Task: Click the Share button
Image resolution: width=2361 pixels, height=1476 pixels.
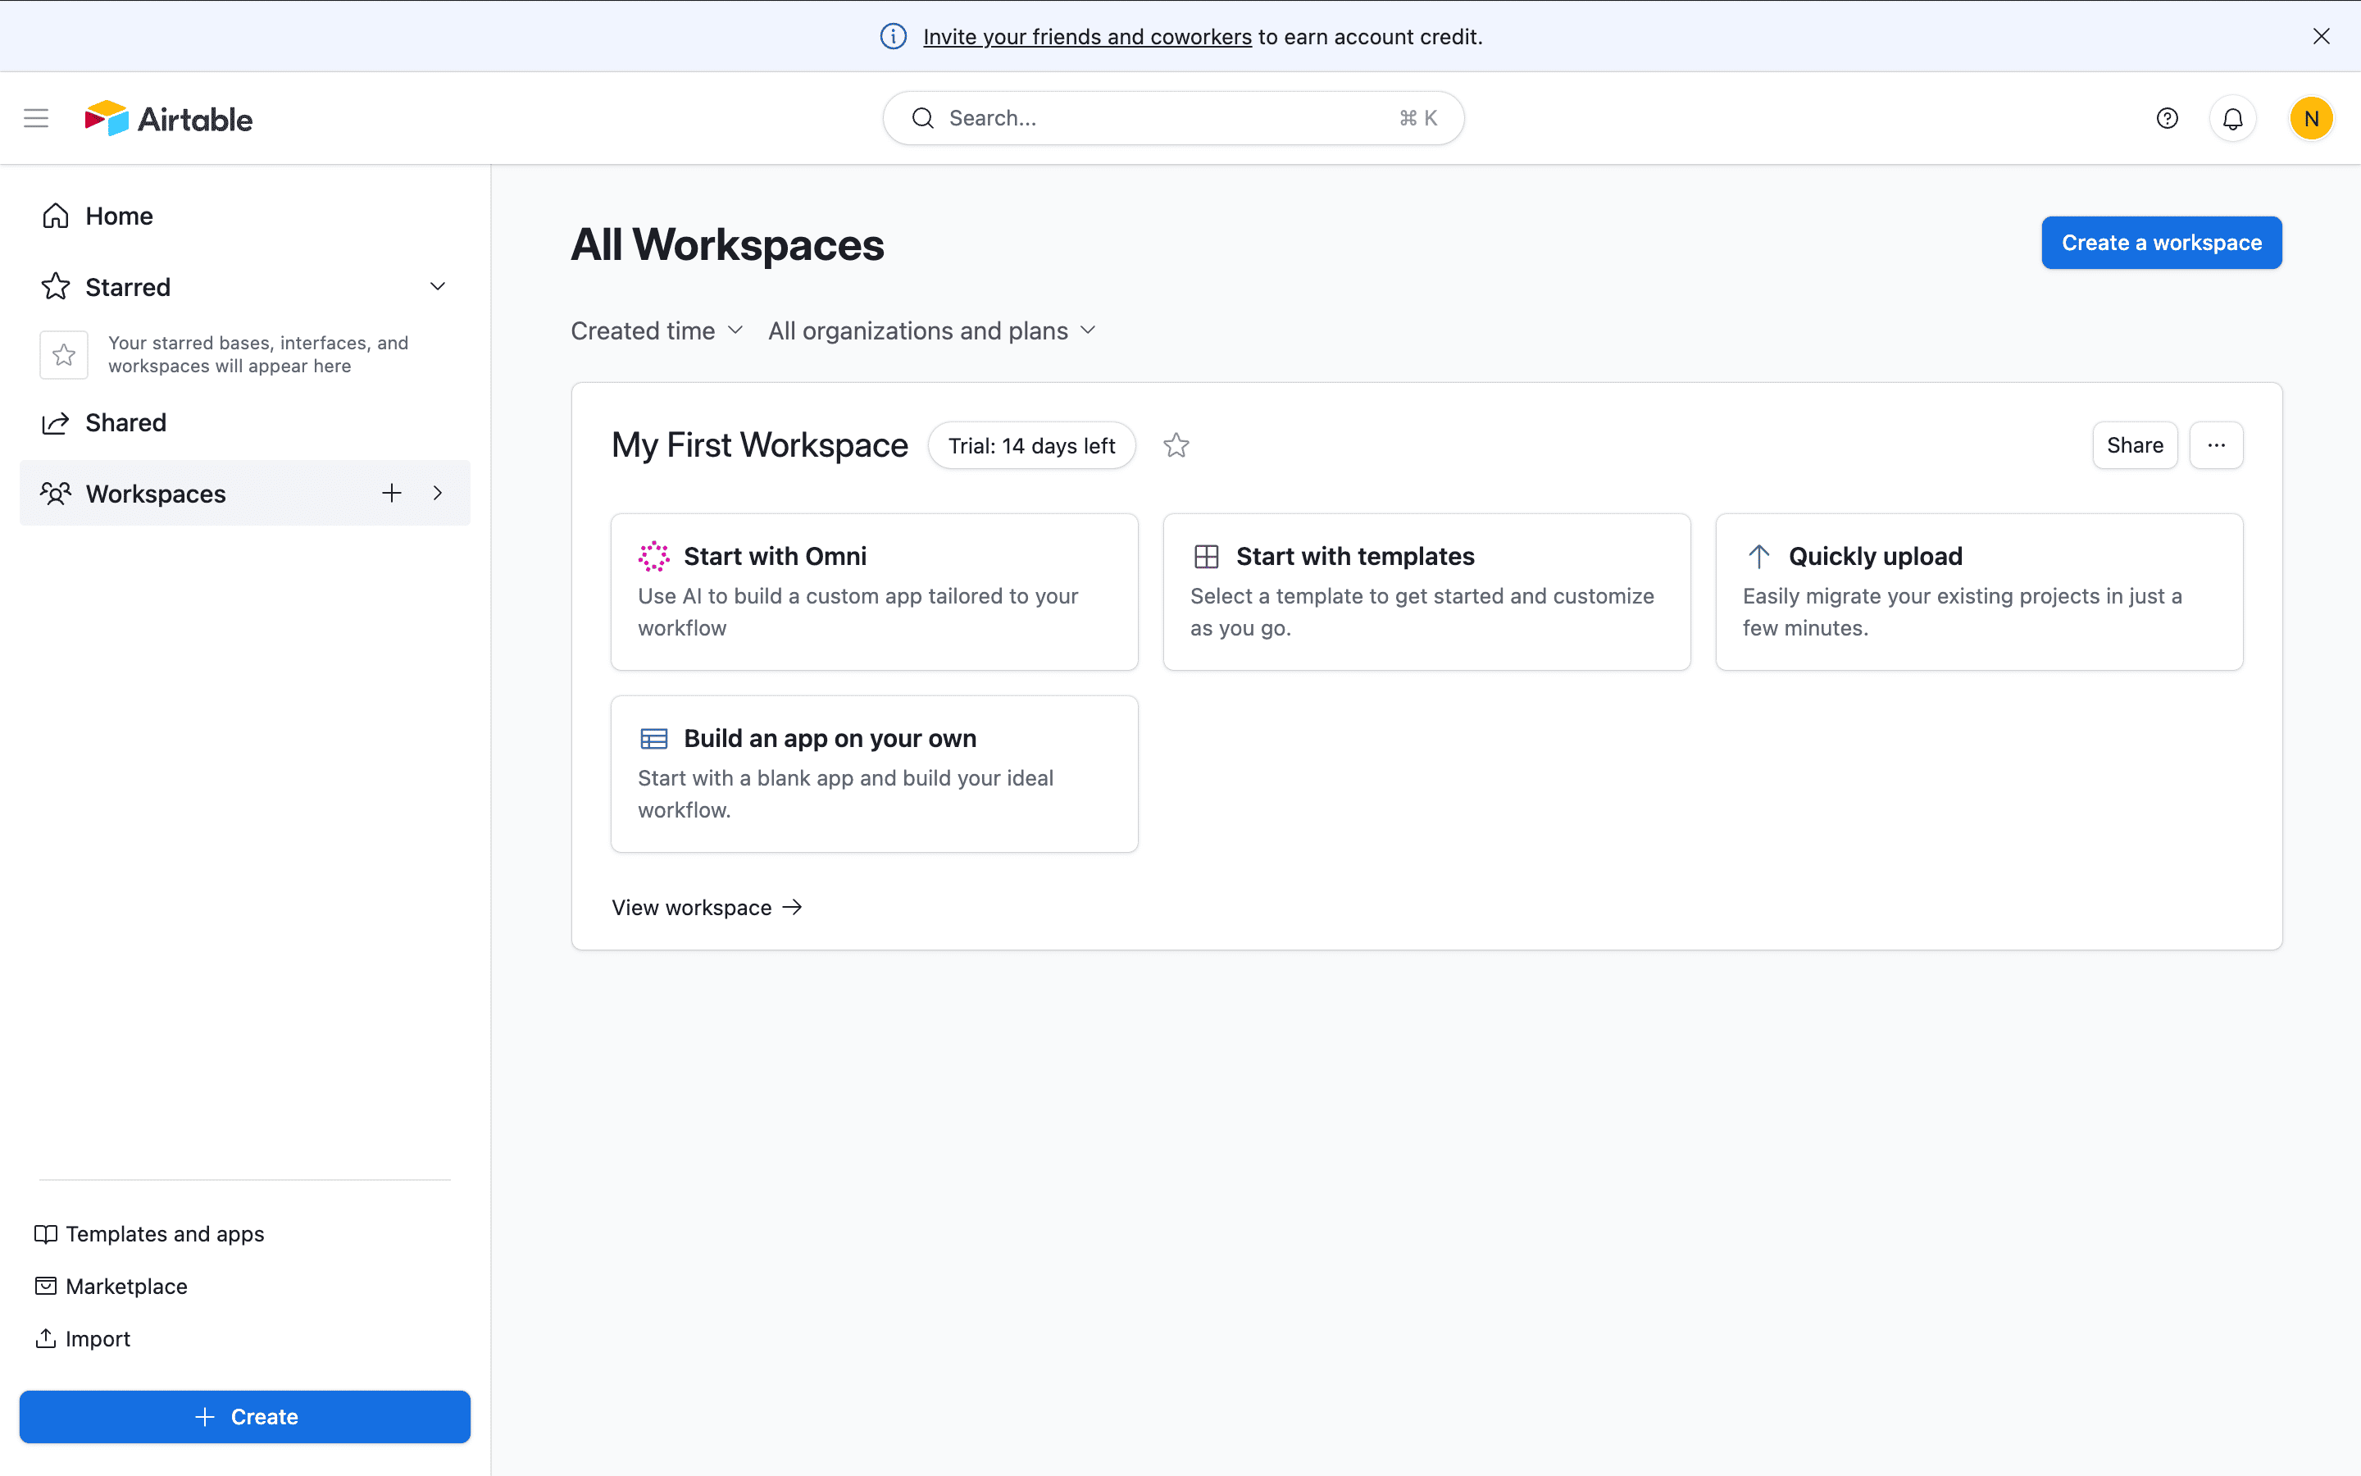Action: click(x=2135, y=445)
